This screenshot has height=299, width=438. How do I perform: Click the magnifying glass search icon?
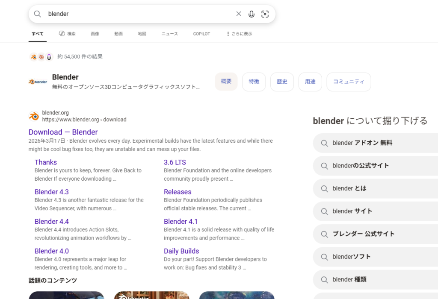[38, 14]
